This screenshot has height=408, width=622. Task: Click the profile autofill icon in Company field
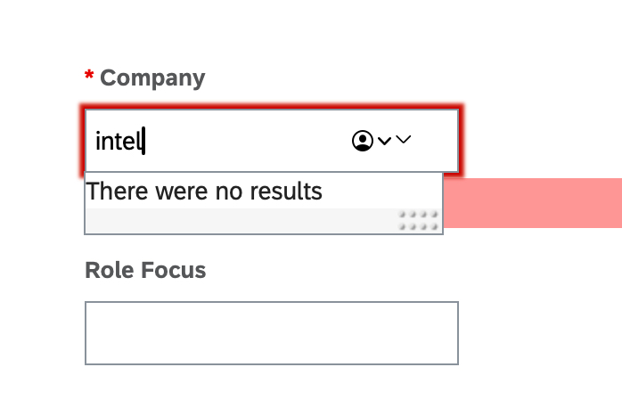(362, 141)
